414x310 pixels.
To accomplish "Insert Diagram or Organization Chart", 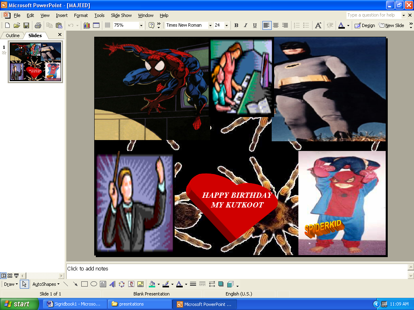I will click(121, 284).
